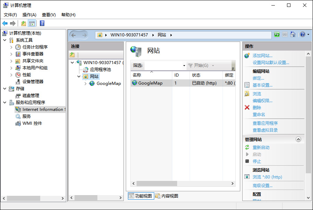The image size is (313, 210).
Task: Click Bindings (绑定...) link
Action: 258,78
